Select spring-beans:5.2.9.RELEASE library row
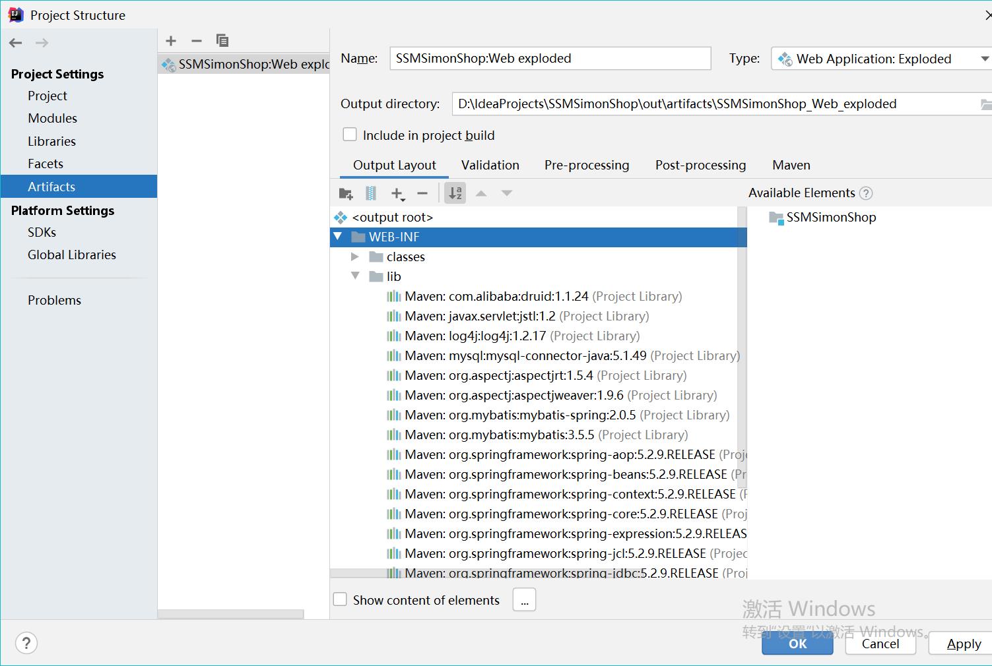This screenshot has width=992, height=666. coord(538,474)
